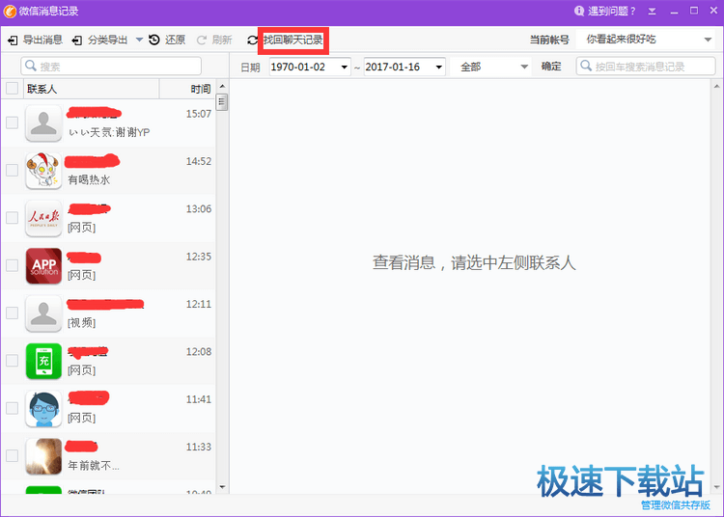This screenshot has width=724, height=517.
Task: Open the APP solution contact conversation
Action: point(43,265)
